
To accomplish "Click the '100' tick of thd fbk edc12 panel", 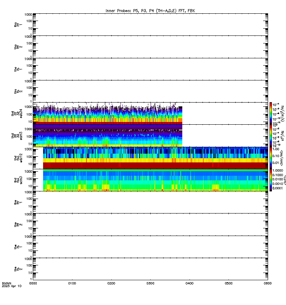I will 29,157.
